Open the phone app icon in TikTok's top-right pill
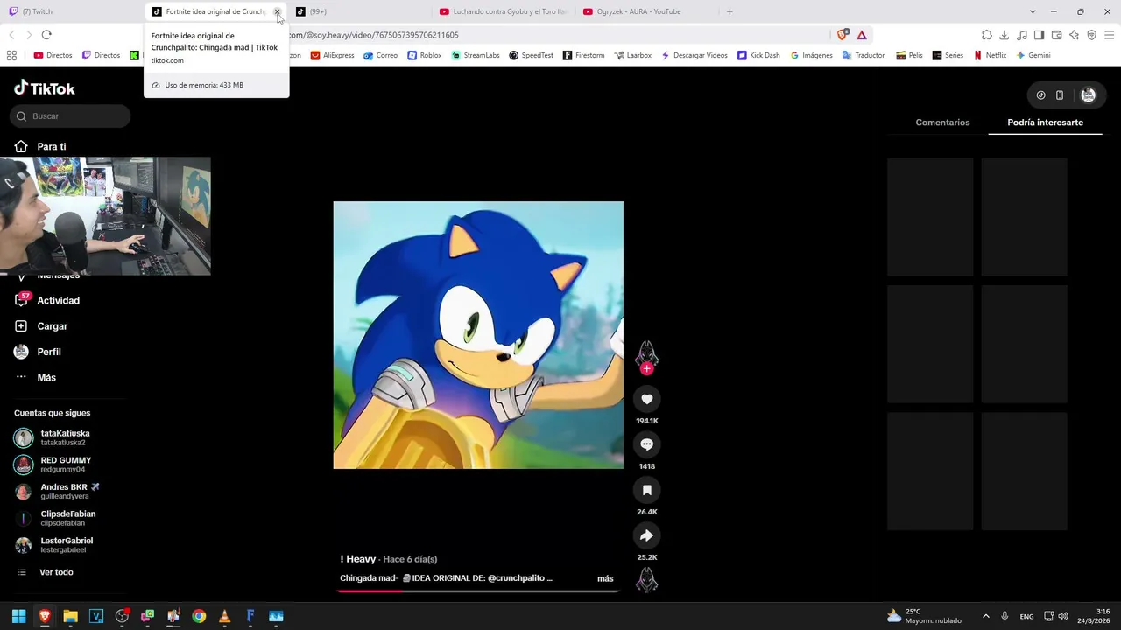Image resolution: width=1121 pixels, height=630 pixels. click(1060, 95)
